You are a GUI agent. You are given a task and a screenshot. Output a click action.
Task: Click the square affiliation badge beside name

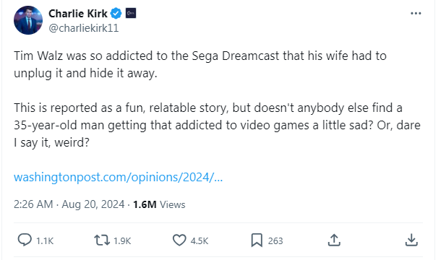131,13
